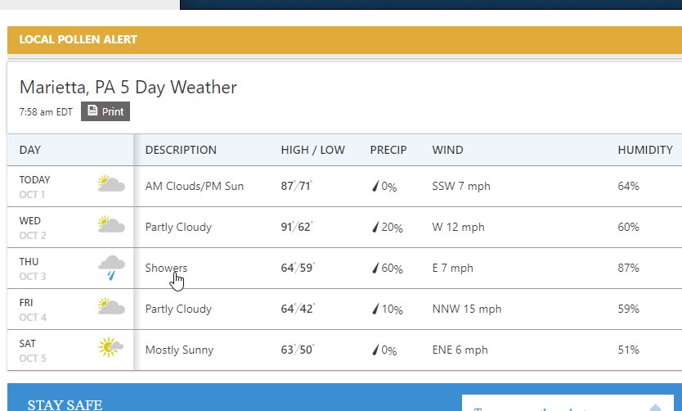Click Today's AM clouds weather icon
This screenshot has width=682, height=411.
click(x=111, y=183)
